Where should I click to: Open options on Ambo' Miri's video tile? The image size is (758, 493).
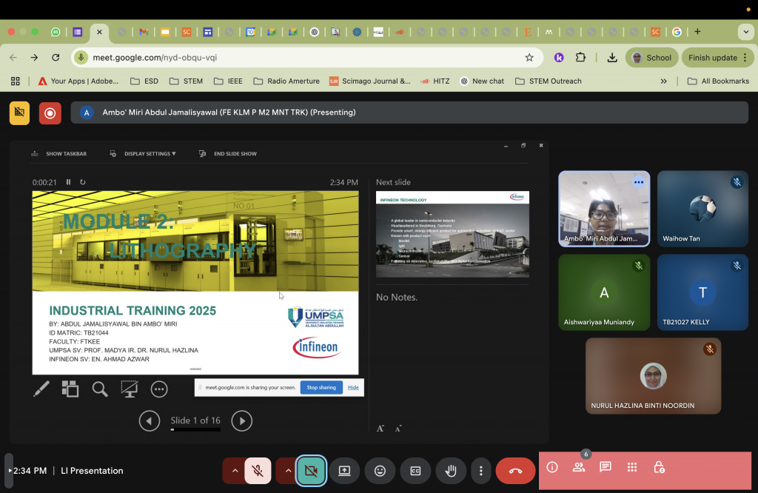click(x=639, y=182)
